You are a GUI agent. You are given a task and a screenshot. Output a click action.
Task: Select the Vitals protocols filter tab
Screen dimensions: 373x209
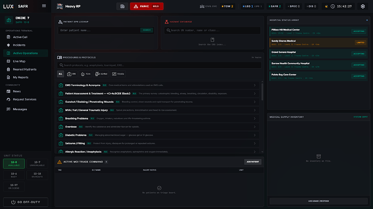[118, 74]
